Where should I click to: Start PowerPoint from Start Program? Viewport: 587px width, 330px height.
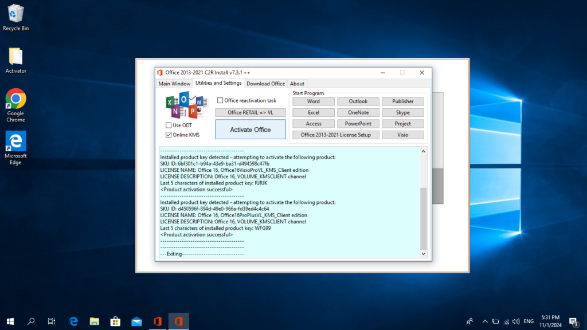[x=358, y=124]
